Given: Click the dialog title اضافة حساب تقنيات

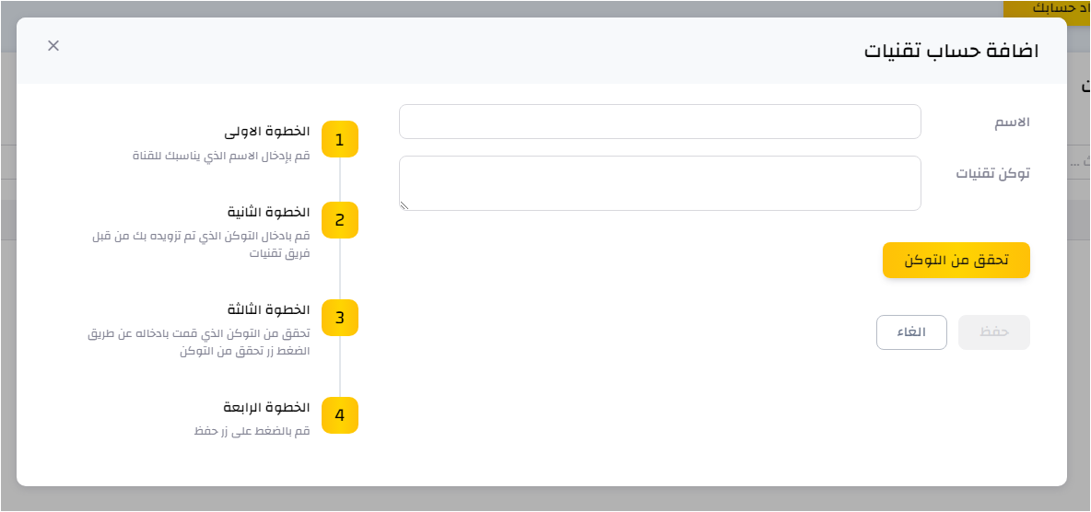Looking at the screenshot, I should (951, 51).
